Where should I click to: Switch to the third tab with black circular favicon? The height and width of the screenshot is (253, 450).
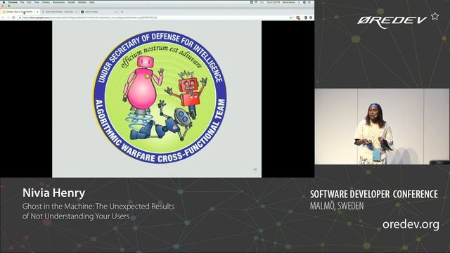pos(98,12)
